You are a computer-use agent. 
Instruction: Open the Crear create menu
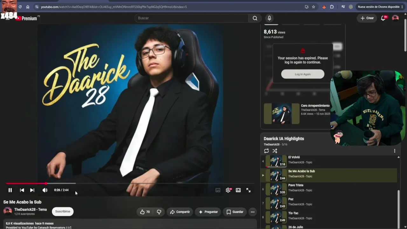(x=367, y=18)
